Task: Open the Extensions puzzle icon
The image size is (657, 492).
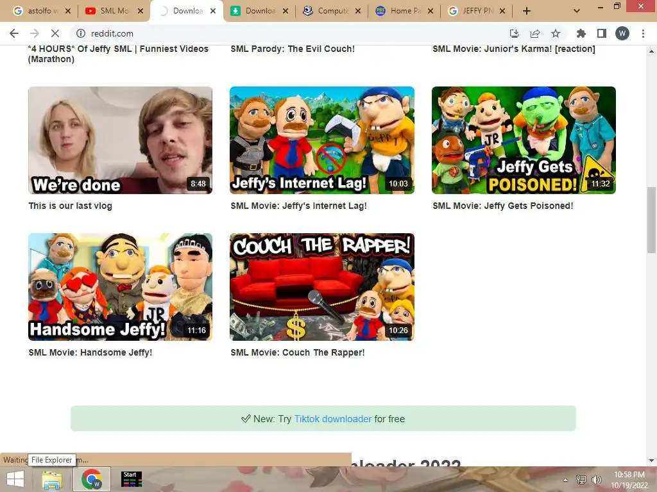Action: [x=581, y=33]
